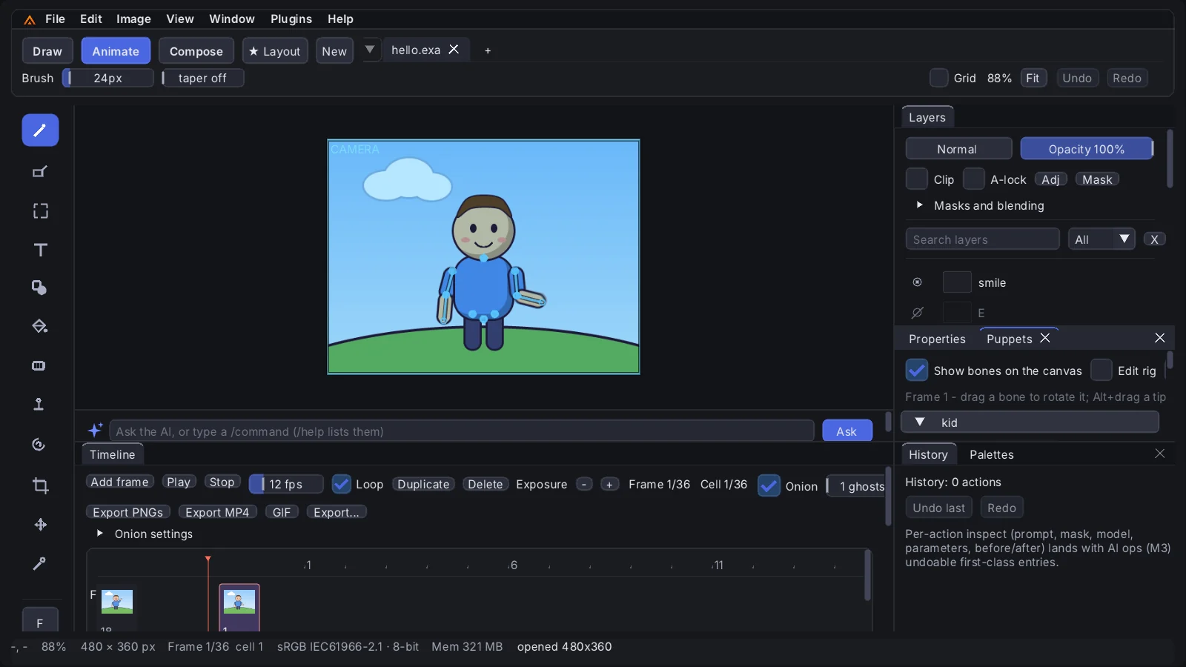Disable the Loop checkbox
This screenshot has height=667, width=1186.
coord(342,484)
